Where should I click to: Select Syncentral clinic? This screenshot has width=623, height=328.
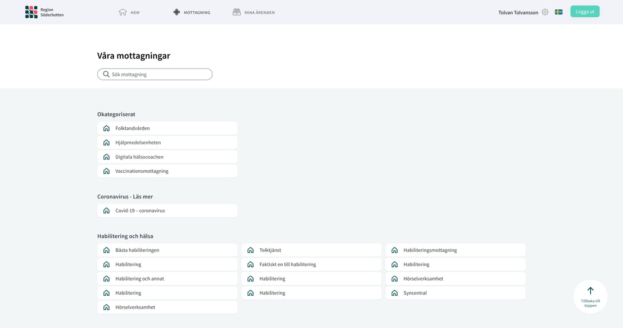pyautogui.click(x=456, y=293)
